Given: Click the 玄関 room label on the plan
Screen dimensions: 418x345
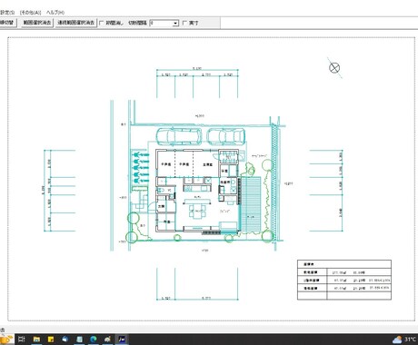Looking at the screenshot, I should coord(161,206).
